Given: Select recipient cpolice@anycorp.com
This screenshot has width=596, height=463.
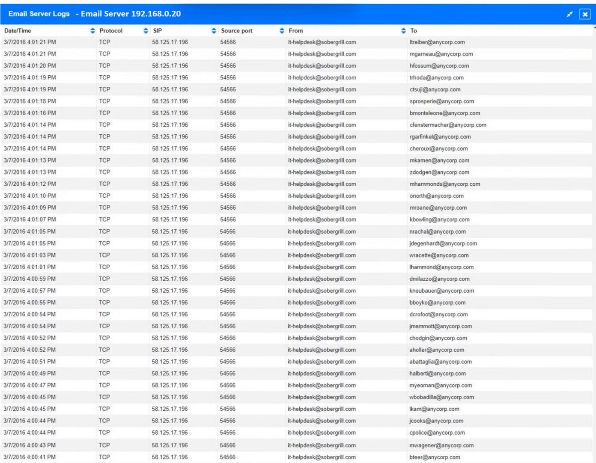Looking at the screenshot, I should pos(437,433).
